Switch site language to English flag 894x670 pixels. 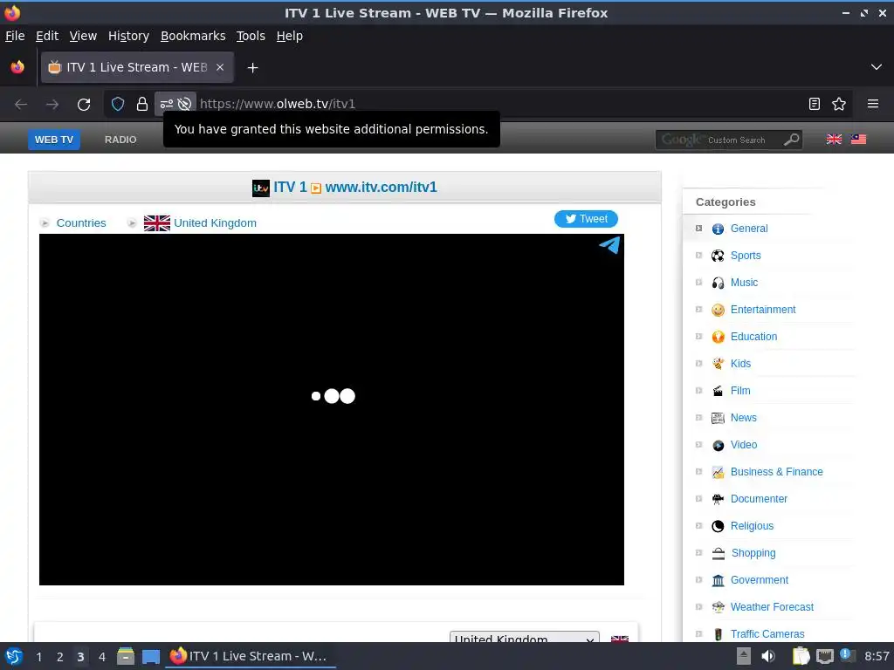[x=834, y=139]
